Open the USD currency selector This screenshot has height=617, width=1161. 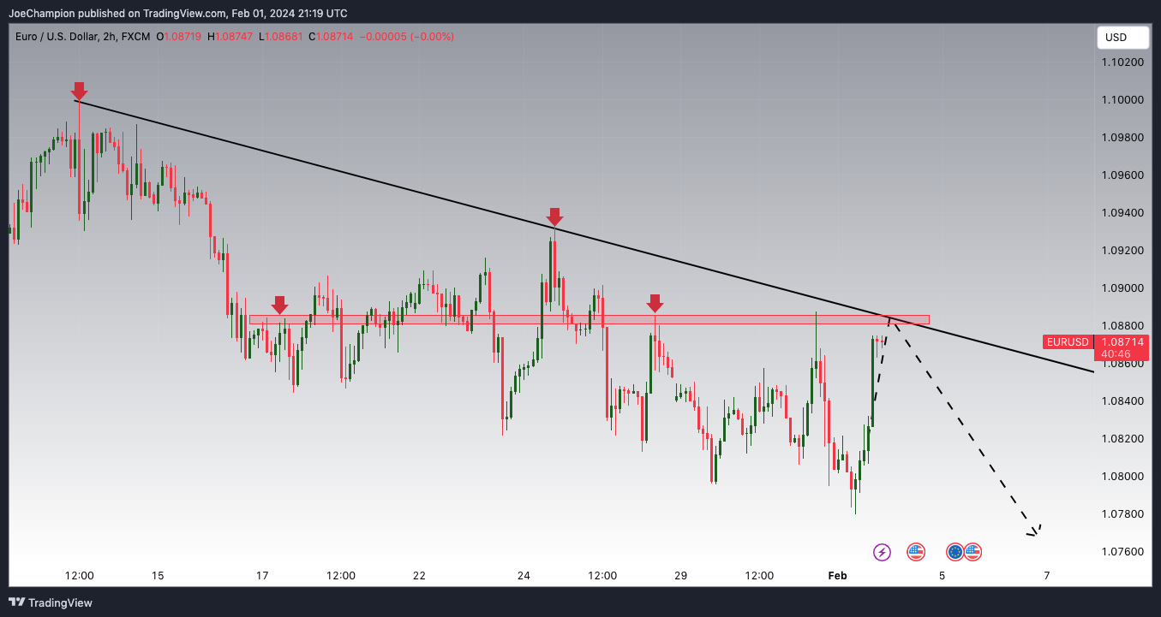click(x=1123, y=38)
